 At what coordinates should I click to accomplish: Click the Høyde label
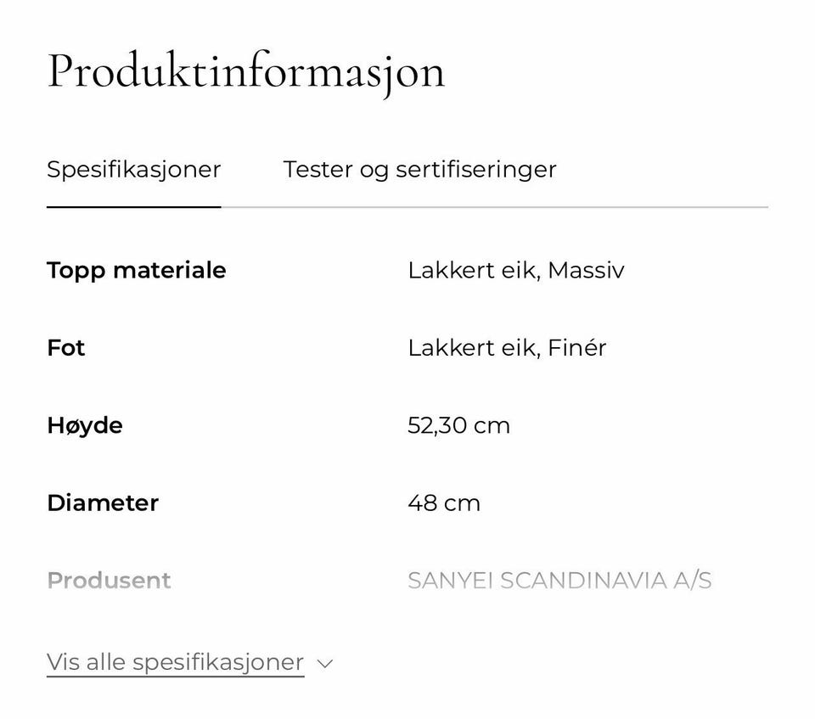coord(85,425)
